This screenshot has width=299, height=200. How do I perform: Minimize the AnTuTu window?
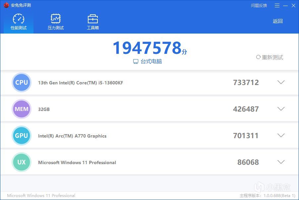(285, 6)
